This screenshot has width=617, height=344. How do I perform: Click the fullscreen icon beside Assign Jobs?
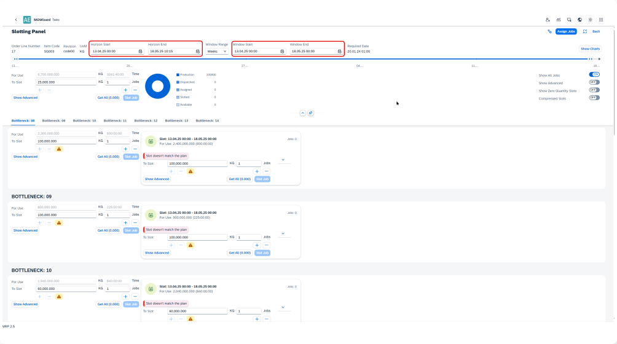585,31
